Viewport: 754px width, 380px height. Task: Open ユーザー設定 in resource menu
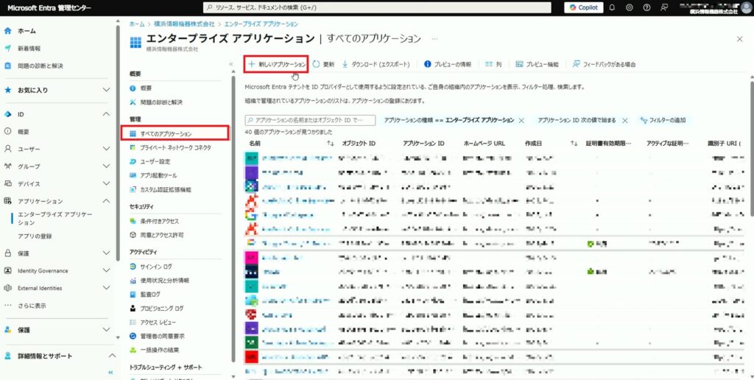pyautogui.click(x=155, y=161)
